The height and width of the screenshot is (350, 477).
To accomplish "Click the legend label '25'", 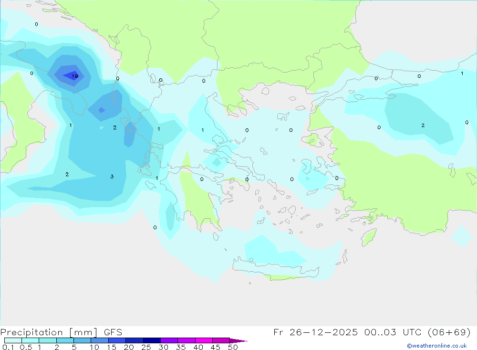I will coord(146,347).
